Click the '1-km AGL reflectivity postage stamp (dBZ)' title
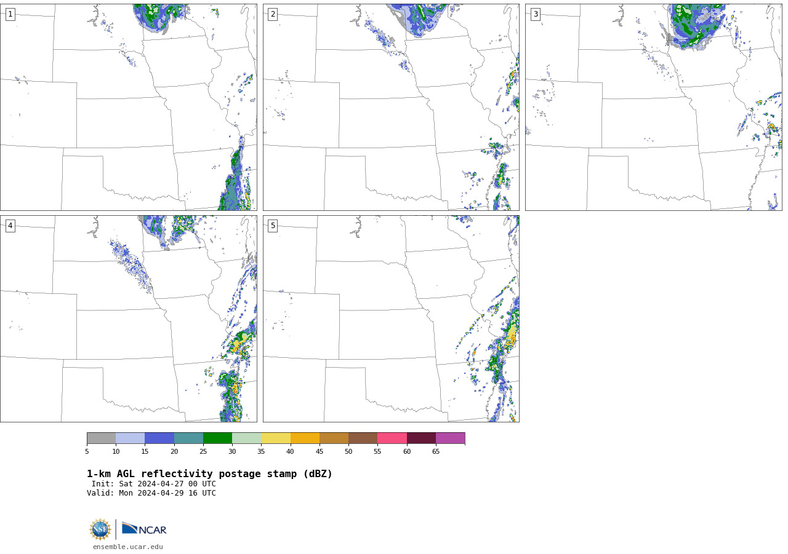This screenshot has height=554, width=788. (209, 474)
